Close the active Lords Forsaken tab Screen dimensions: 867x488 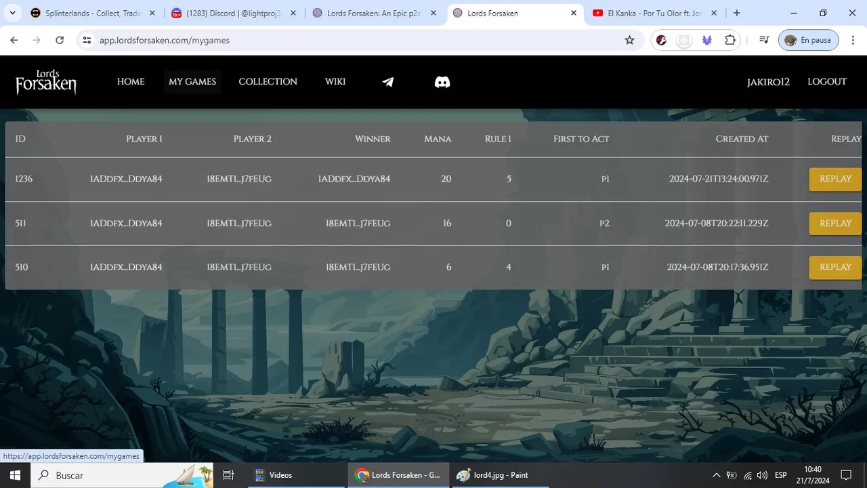(x=574, y=13)
